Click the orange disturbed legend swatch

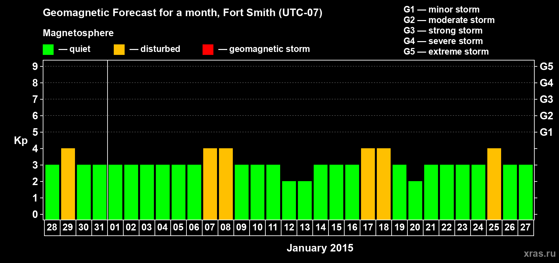[x=119, y=50]
